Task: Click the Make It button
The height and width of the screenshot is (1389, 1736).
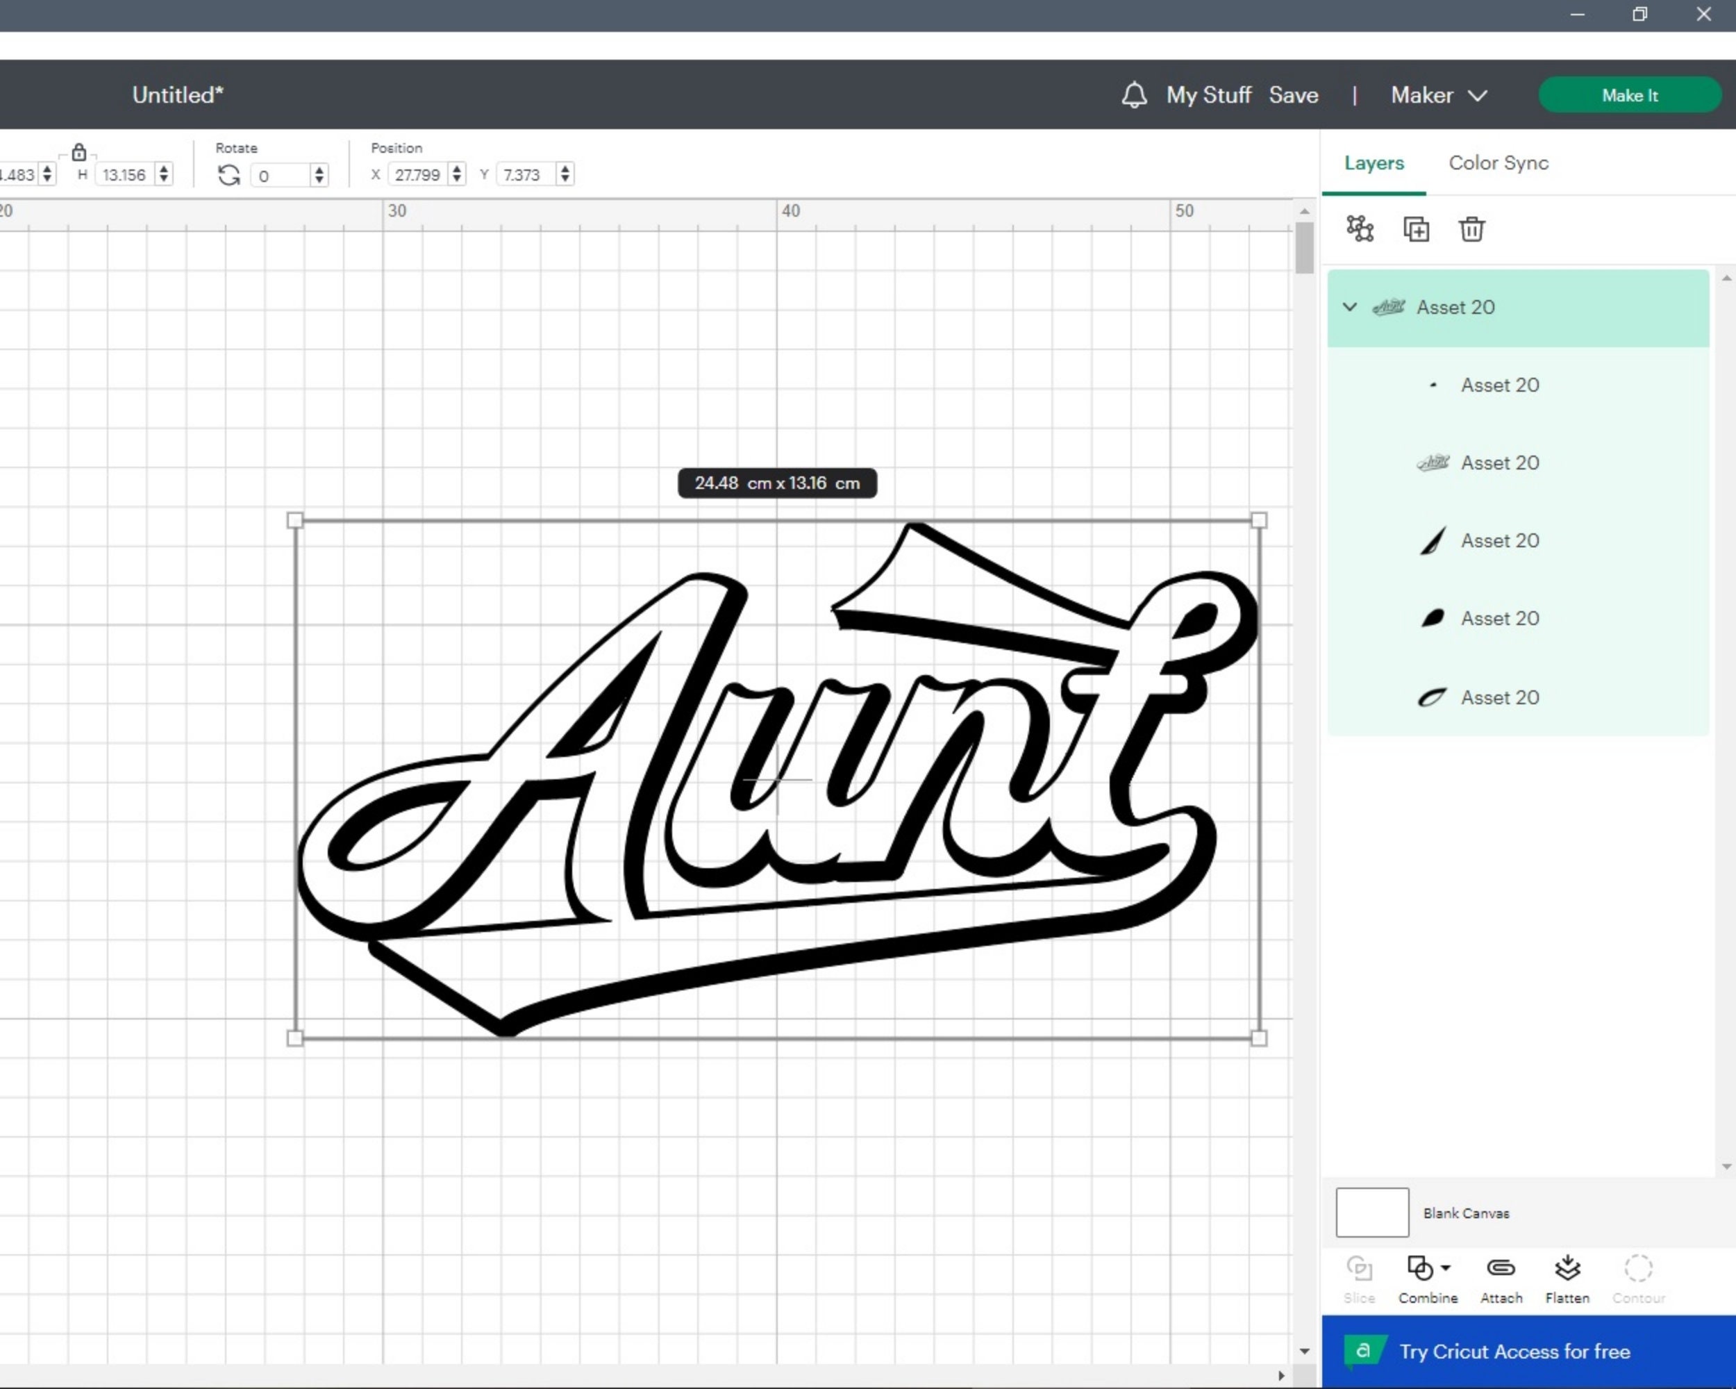Action: (x=1629, y=95)
